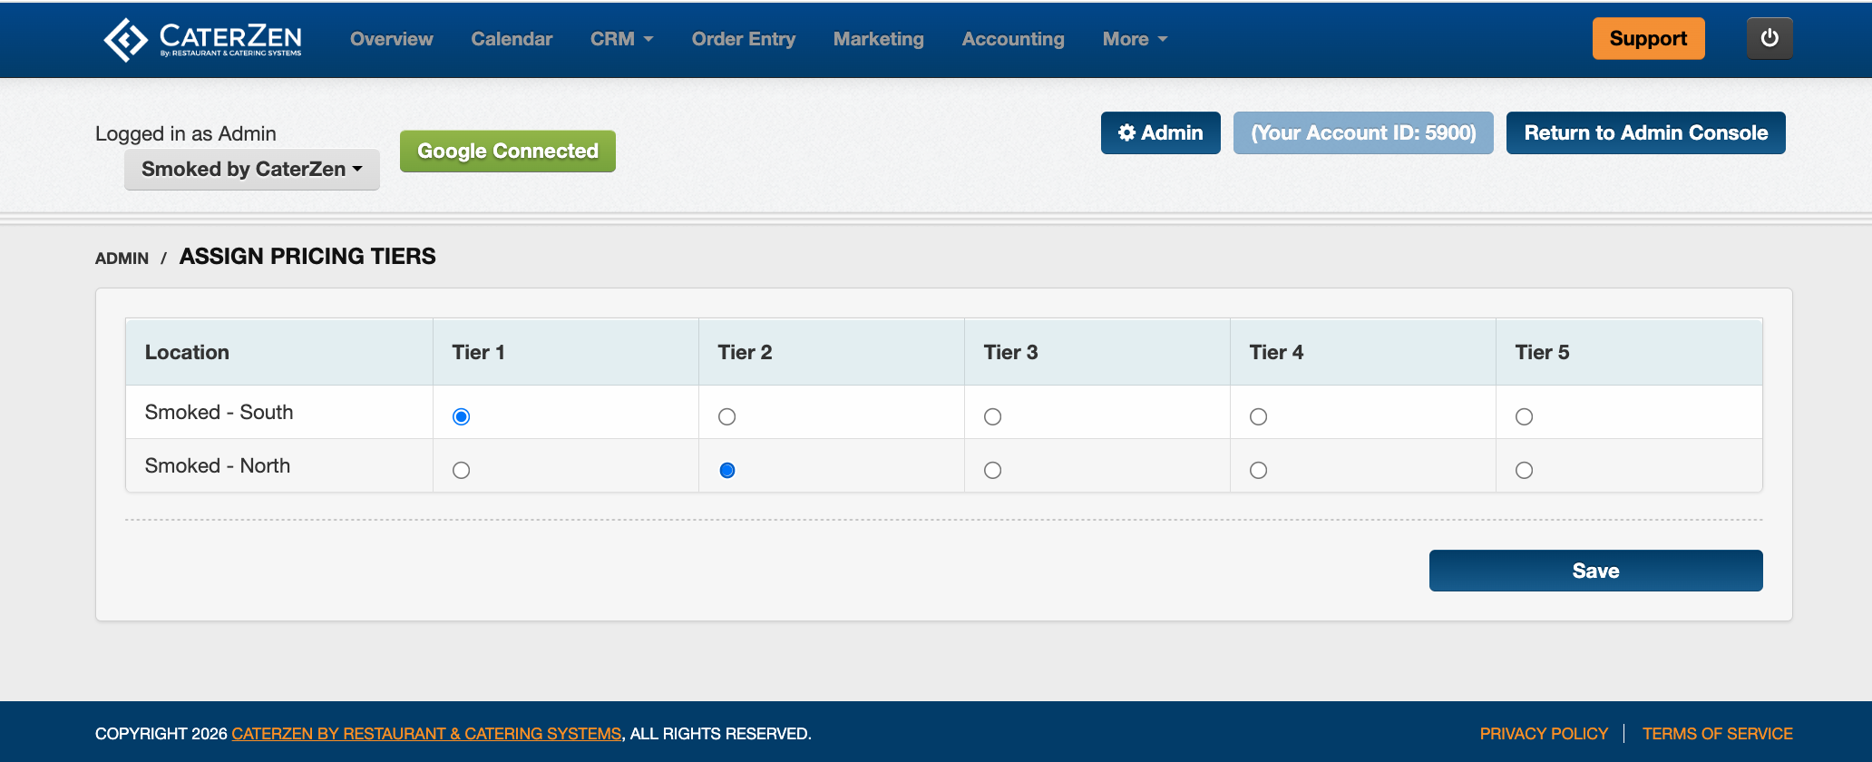Click the Admin gear button
1872x762 pixels.
1161,132
